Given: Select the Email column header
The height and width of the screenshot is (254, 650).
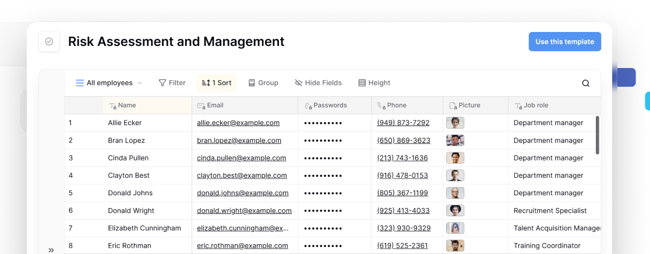Looking at the screenshot, I should [245, 105].
